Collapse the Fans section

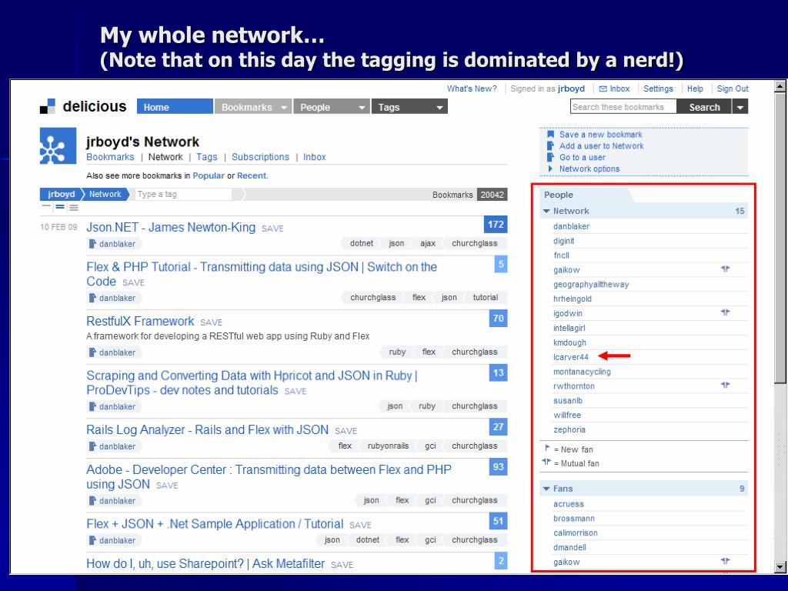[546, 489]
